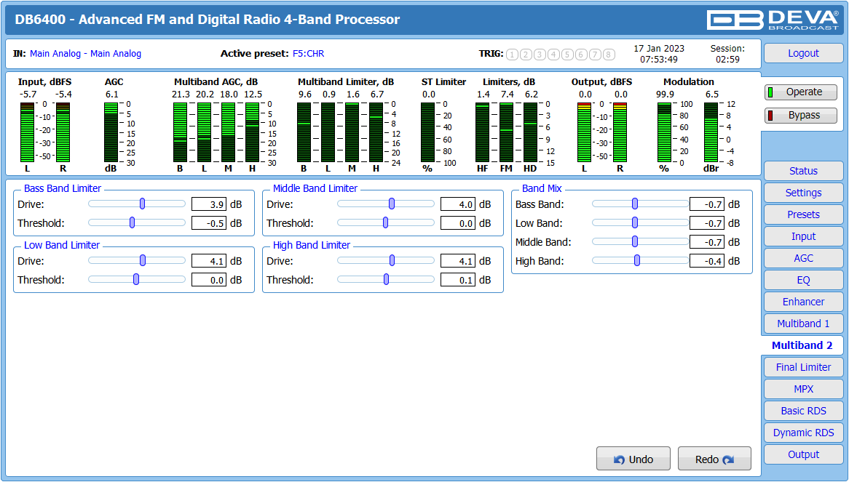The image size is (849, 482).
Task: Click Bass Band Limiter Threshold slider handle
Action: point(132,222)
